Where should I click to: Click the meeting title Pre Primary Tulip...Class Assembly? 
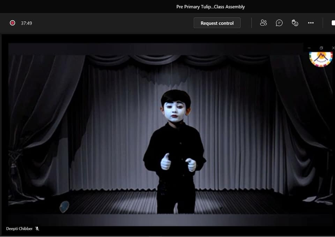point(210,7)
